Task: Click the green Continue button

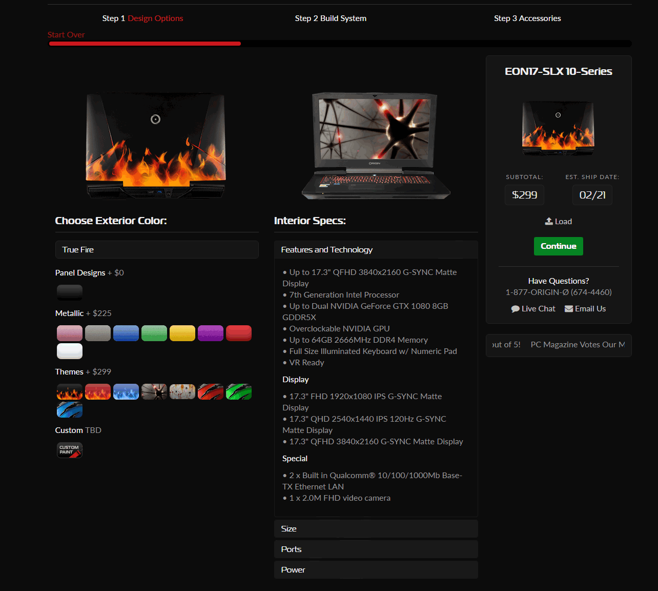Action: (559, 246)
